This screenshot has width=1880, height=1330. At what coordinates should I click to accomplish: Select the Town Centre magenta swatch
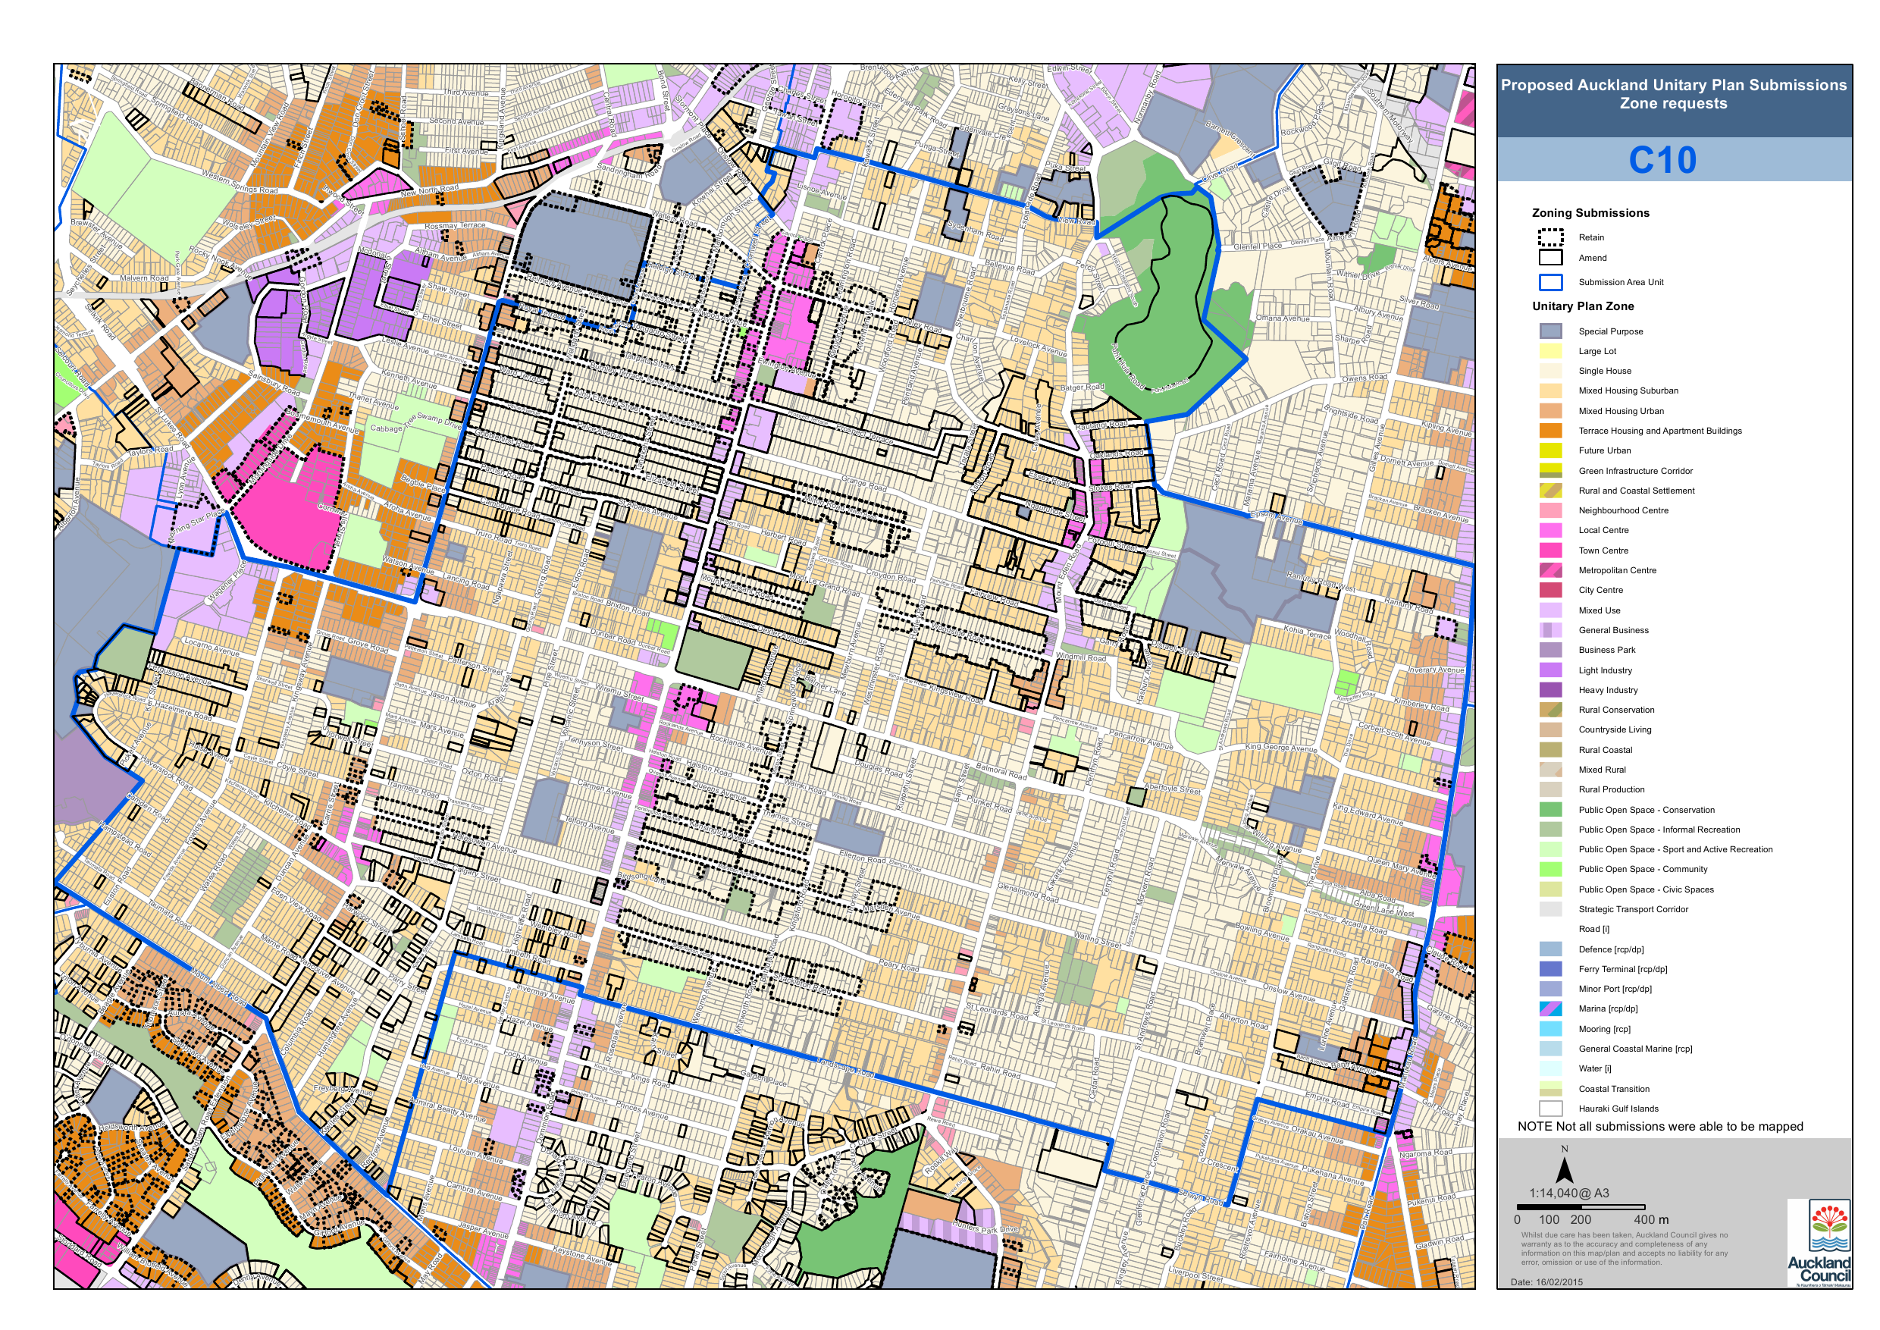pos(1550,551)
